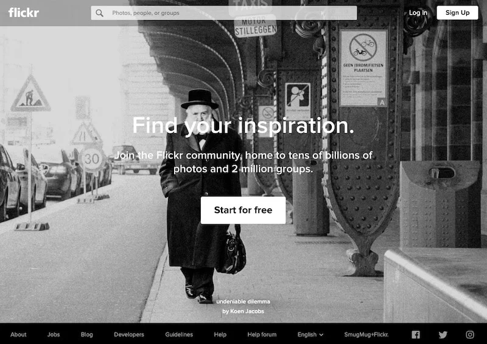Focus the Photos, people, or groups search field
Screen dimensions: 487x344
point(224,13)
